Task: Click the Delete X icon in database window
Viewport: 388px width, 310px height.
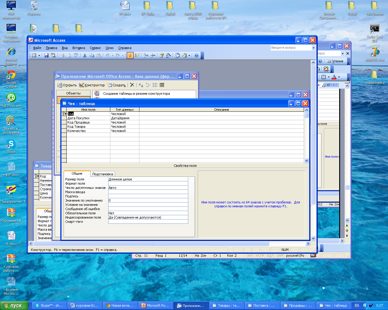Action: click(132, 85)
